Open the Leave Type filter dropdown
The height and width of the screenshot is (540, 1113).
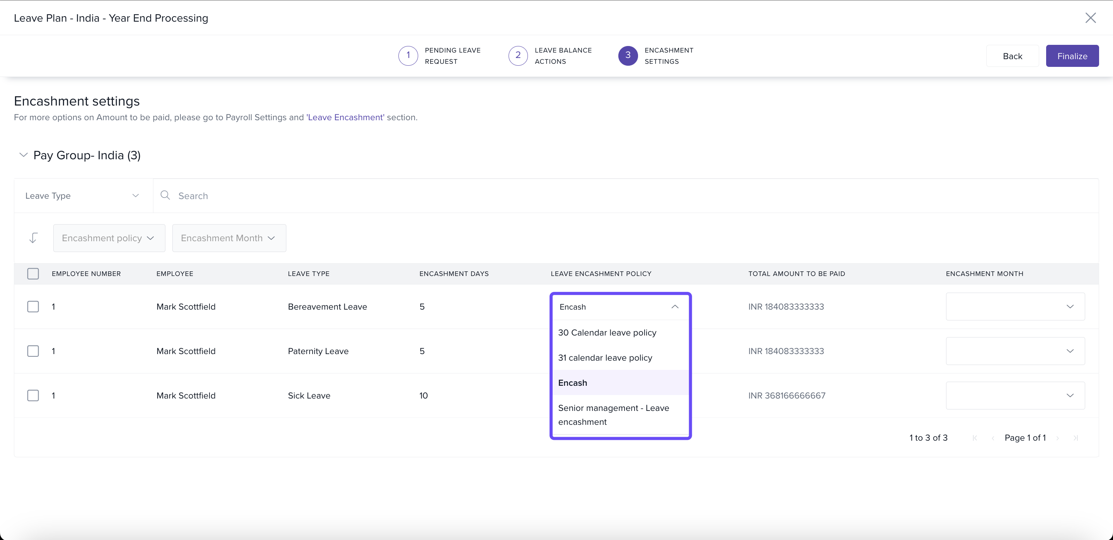click(82, 196)
